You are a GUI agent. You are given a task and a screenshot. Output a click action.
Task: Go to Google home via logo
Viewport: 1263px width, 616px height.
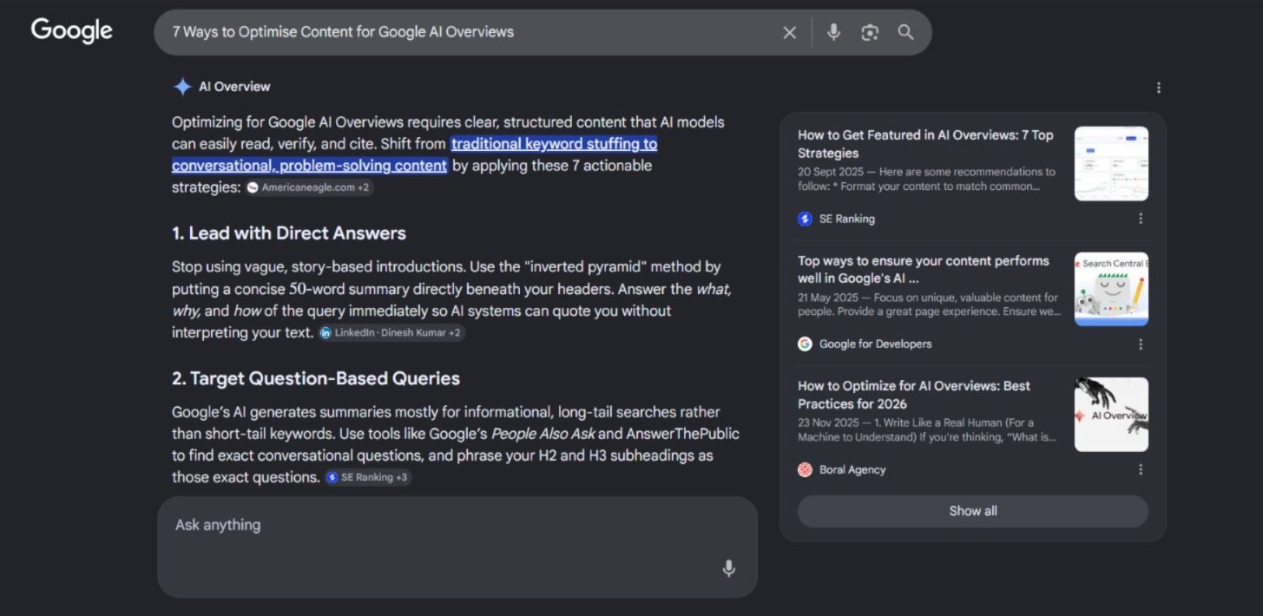(x=72, y=30)
